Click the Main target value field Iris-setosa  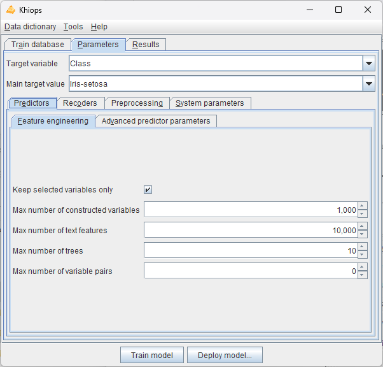point(216,83)
